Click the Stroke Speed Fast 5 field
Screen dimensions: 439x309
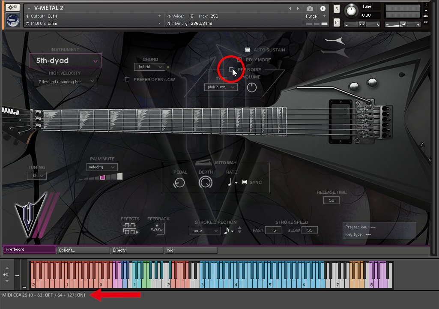point(273,230)
